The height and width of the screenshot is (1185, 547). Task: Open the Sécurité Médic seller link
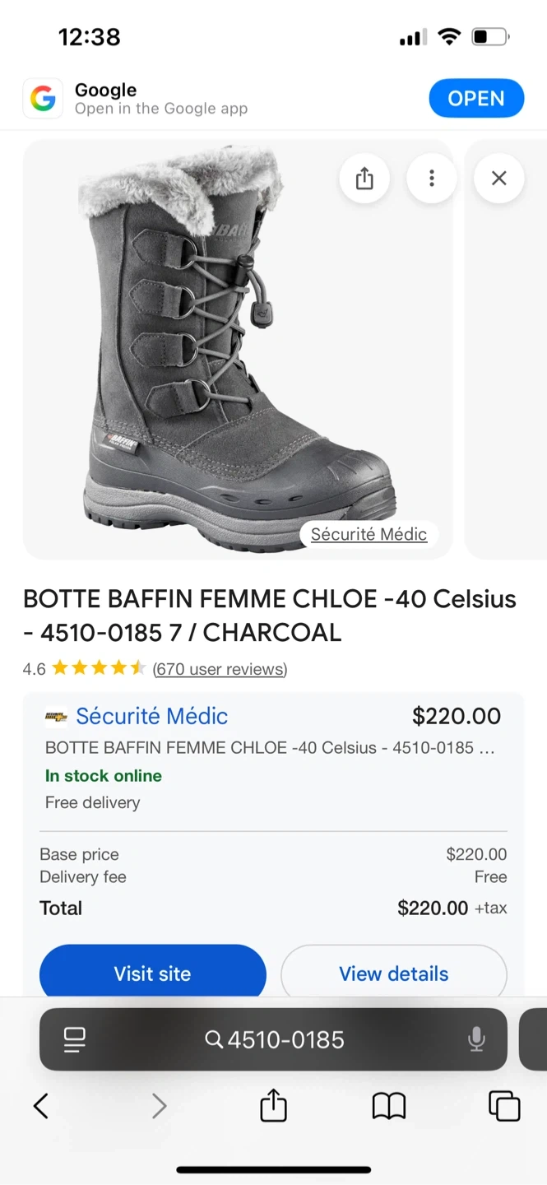[x=151, y=716]
